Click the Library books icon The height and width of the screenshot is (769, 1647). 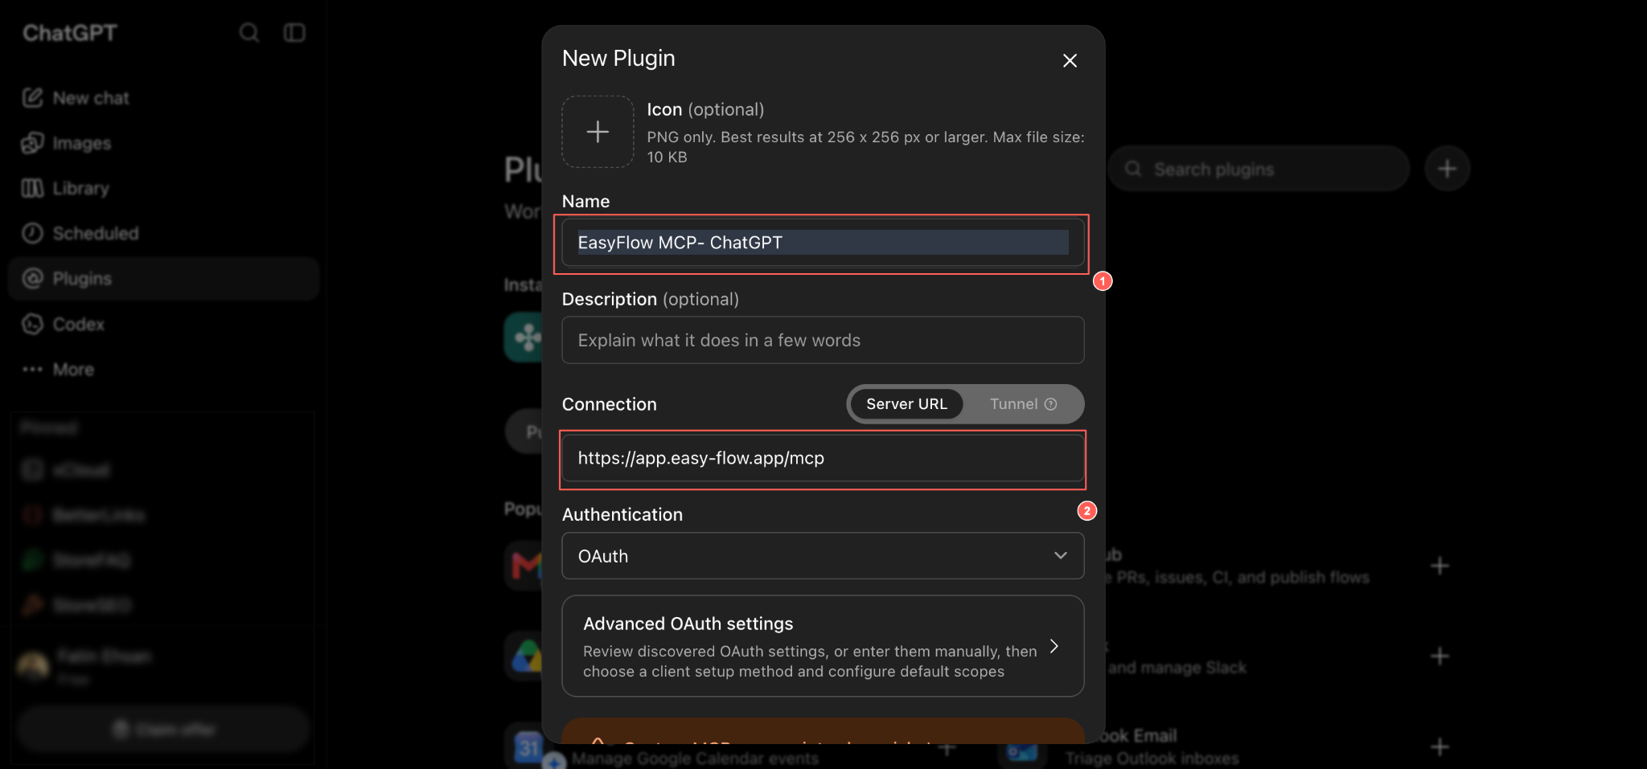32,188
